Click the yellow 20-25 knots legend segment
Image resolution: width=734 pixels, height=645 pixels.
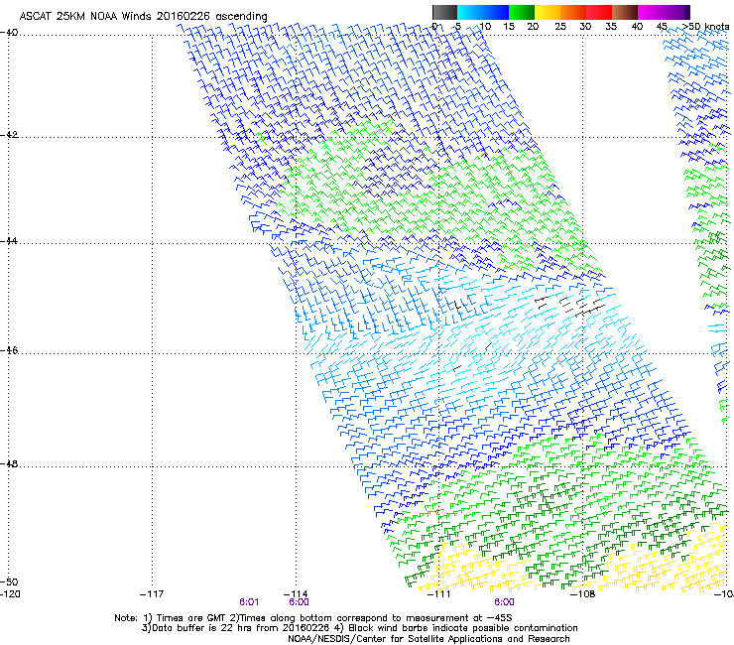[x=548, y=12]
